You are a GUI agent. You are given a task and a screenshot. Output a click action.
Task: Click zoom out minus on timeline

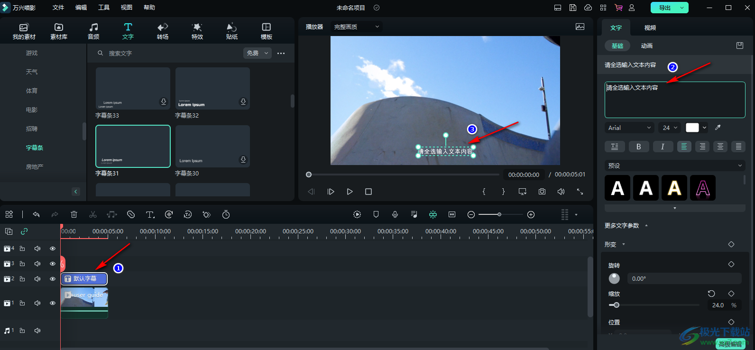coord(471,215)
